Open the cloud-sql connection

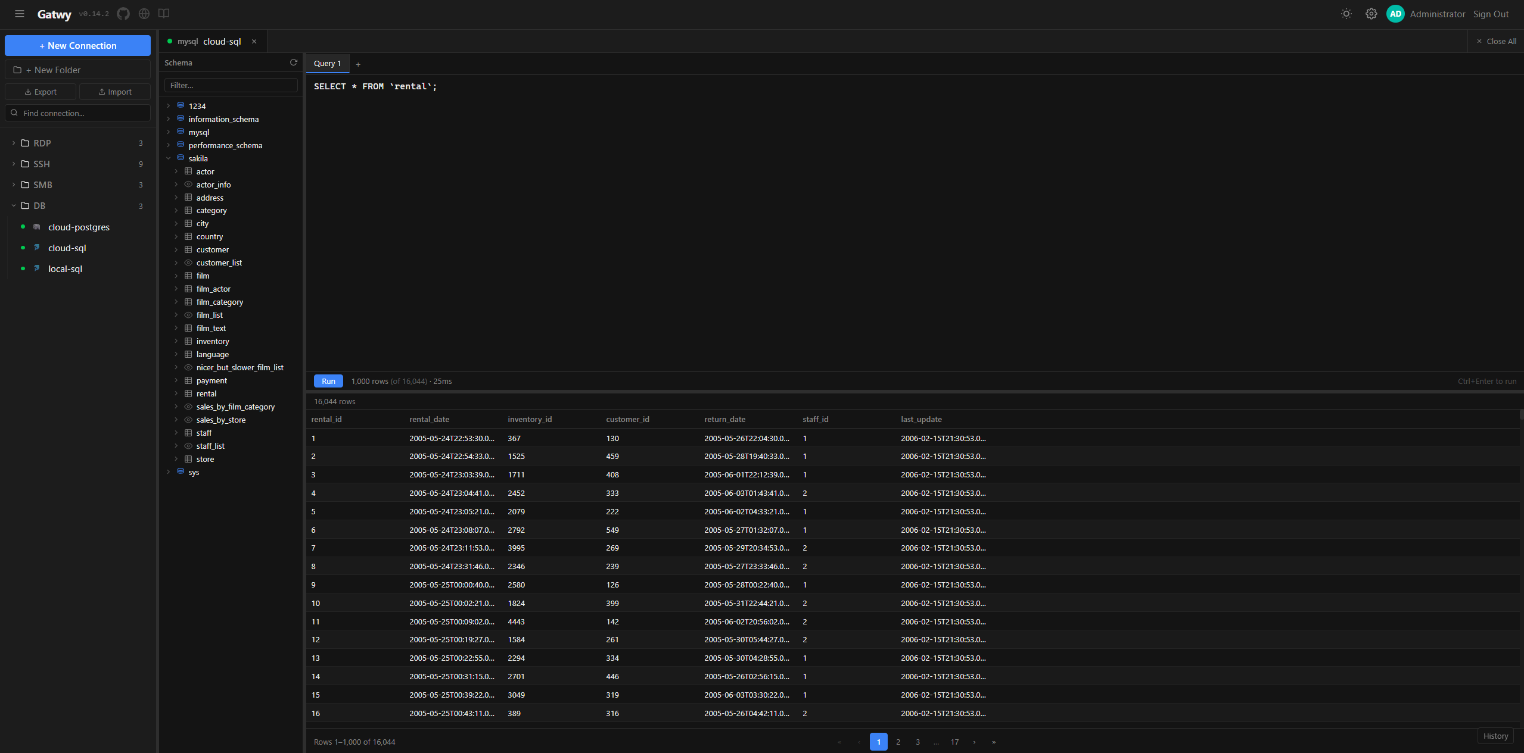[x=67, y=248]
